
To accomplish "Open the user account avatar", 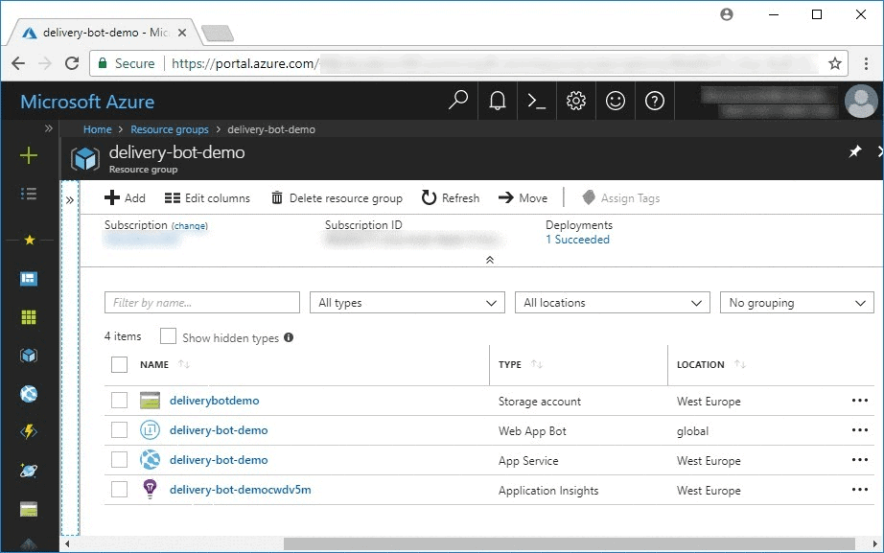I will pyautogui.click(x=861, y=101).
